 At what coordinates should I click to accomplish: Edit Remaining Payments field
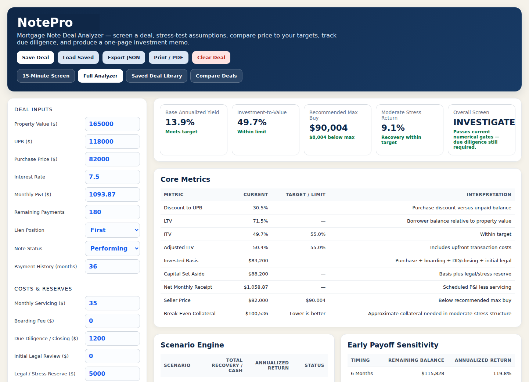tap(112, 212)
